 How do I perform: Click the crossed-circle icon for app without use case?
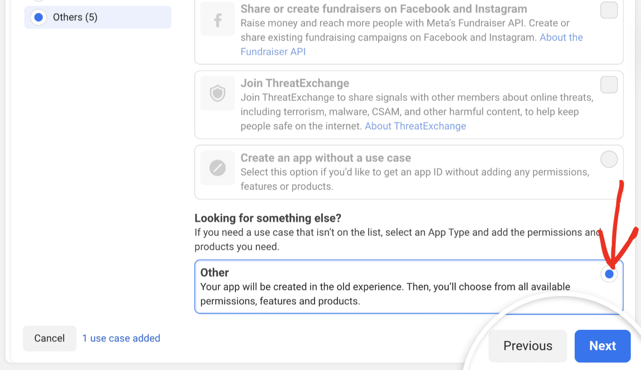pos(217,168)
